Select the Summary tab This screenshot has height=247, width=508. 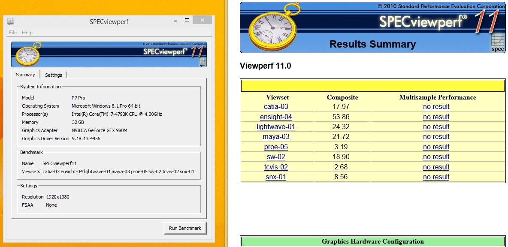tap(25, 75)
